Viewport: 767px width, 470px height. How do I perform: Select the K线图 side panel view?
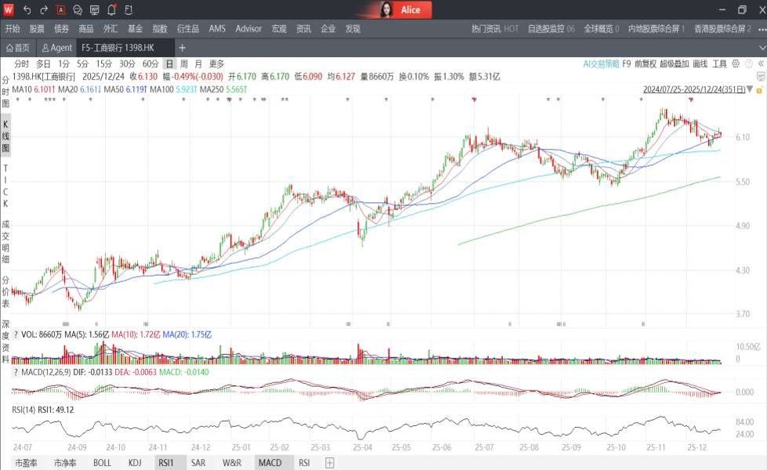tap(5, 136)
